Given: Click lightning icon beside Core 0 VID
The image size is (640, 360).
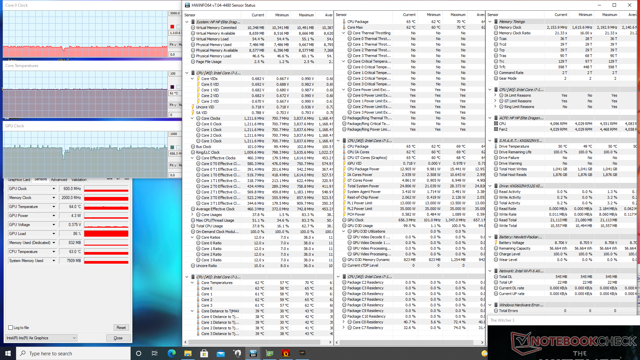Looking at the screenshot, I should [x=198, y=84].
